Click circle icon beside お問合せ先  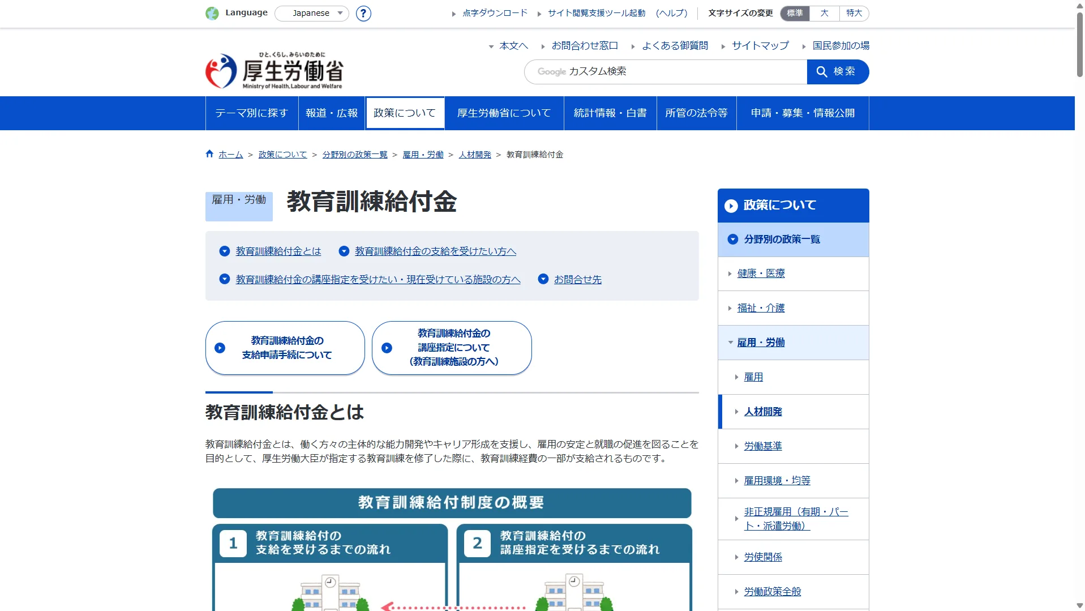pyautogui.click(x=543, y=279)
